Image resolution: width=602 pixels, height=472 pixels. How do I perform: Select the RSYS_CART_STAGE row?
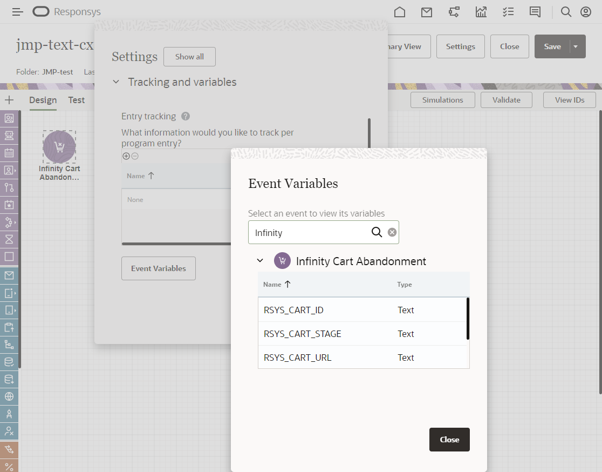(363, 334)
